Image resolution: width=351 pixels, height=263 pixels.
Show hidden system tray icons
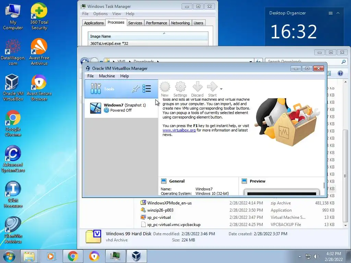pyautogui.click(x=300, y=256)
